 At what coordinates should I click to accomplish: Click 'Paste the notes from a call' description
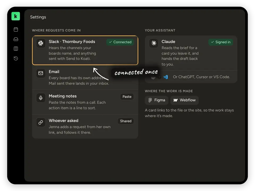(x=77, y=105)
